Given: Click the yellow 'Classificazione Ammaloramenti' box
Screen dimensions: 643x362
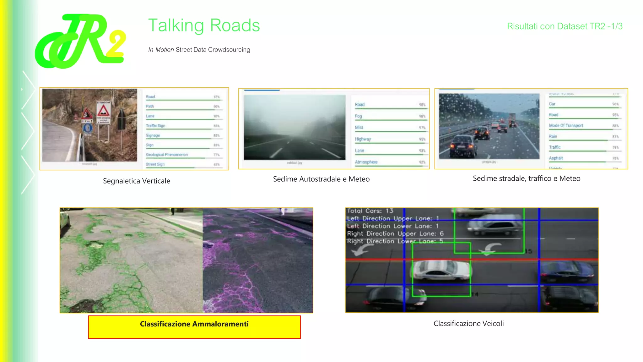Looking at the screenshot, I should click(194, 327).
